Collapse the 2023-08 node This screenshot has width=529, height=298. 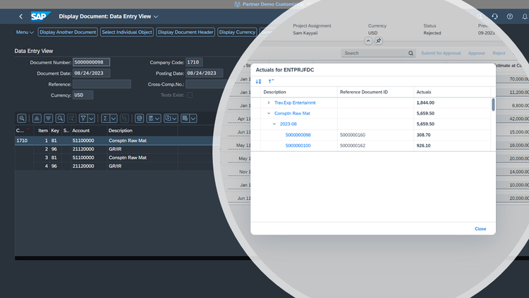click(x=274, y=124)
